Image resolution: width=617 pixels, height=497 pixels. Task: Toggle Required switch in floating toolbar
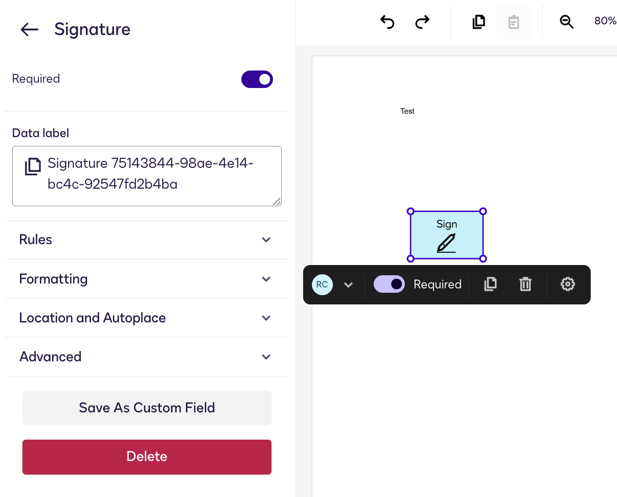tap(389, 284)
